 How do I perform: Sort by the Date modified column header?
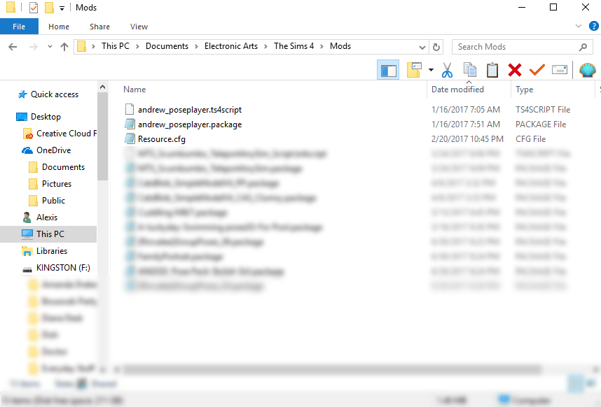coord(457,90)
